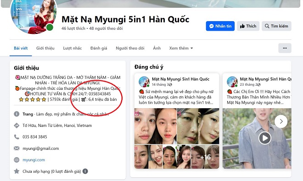
Task: Click the Tố Hữu, Nam Từ Liêm address
Action: click(57, 126)
